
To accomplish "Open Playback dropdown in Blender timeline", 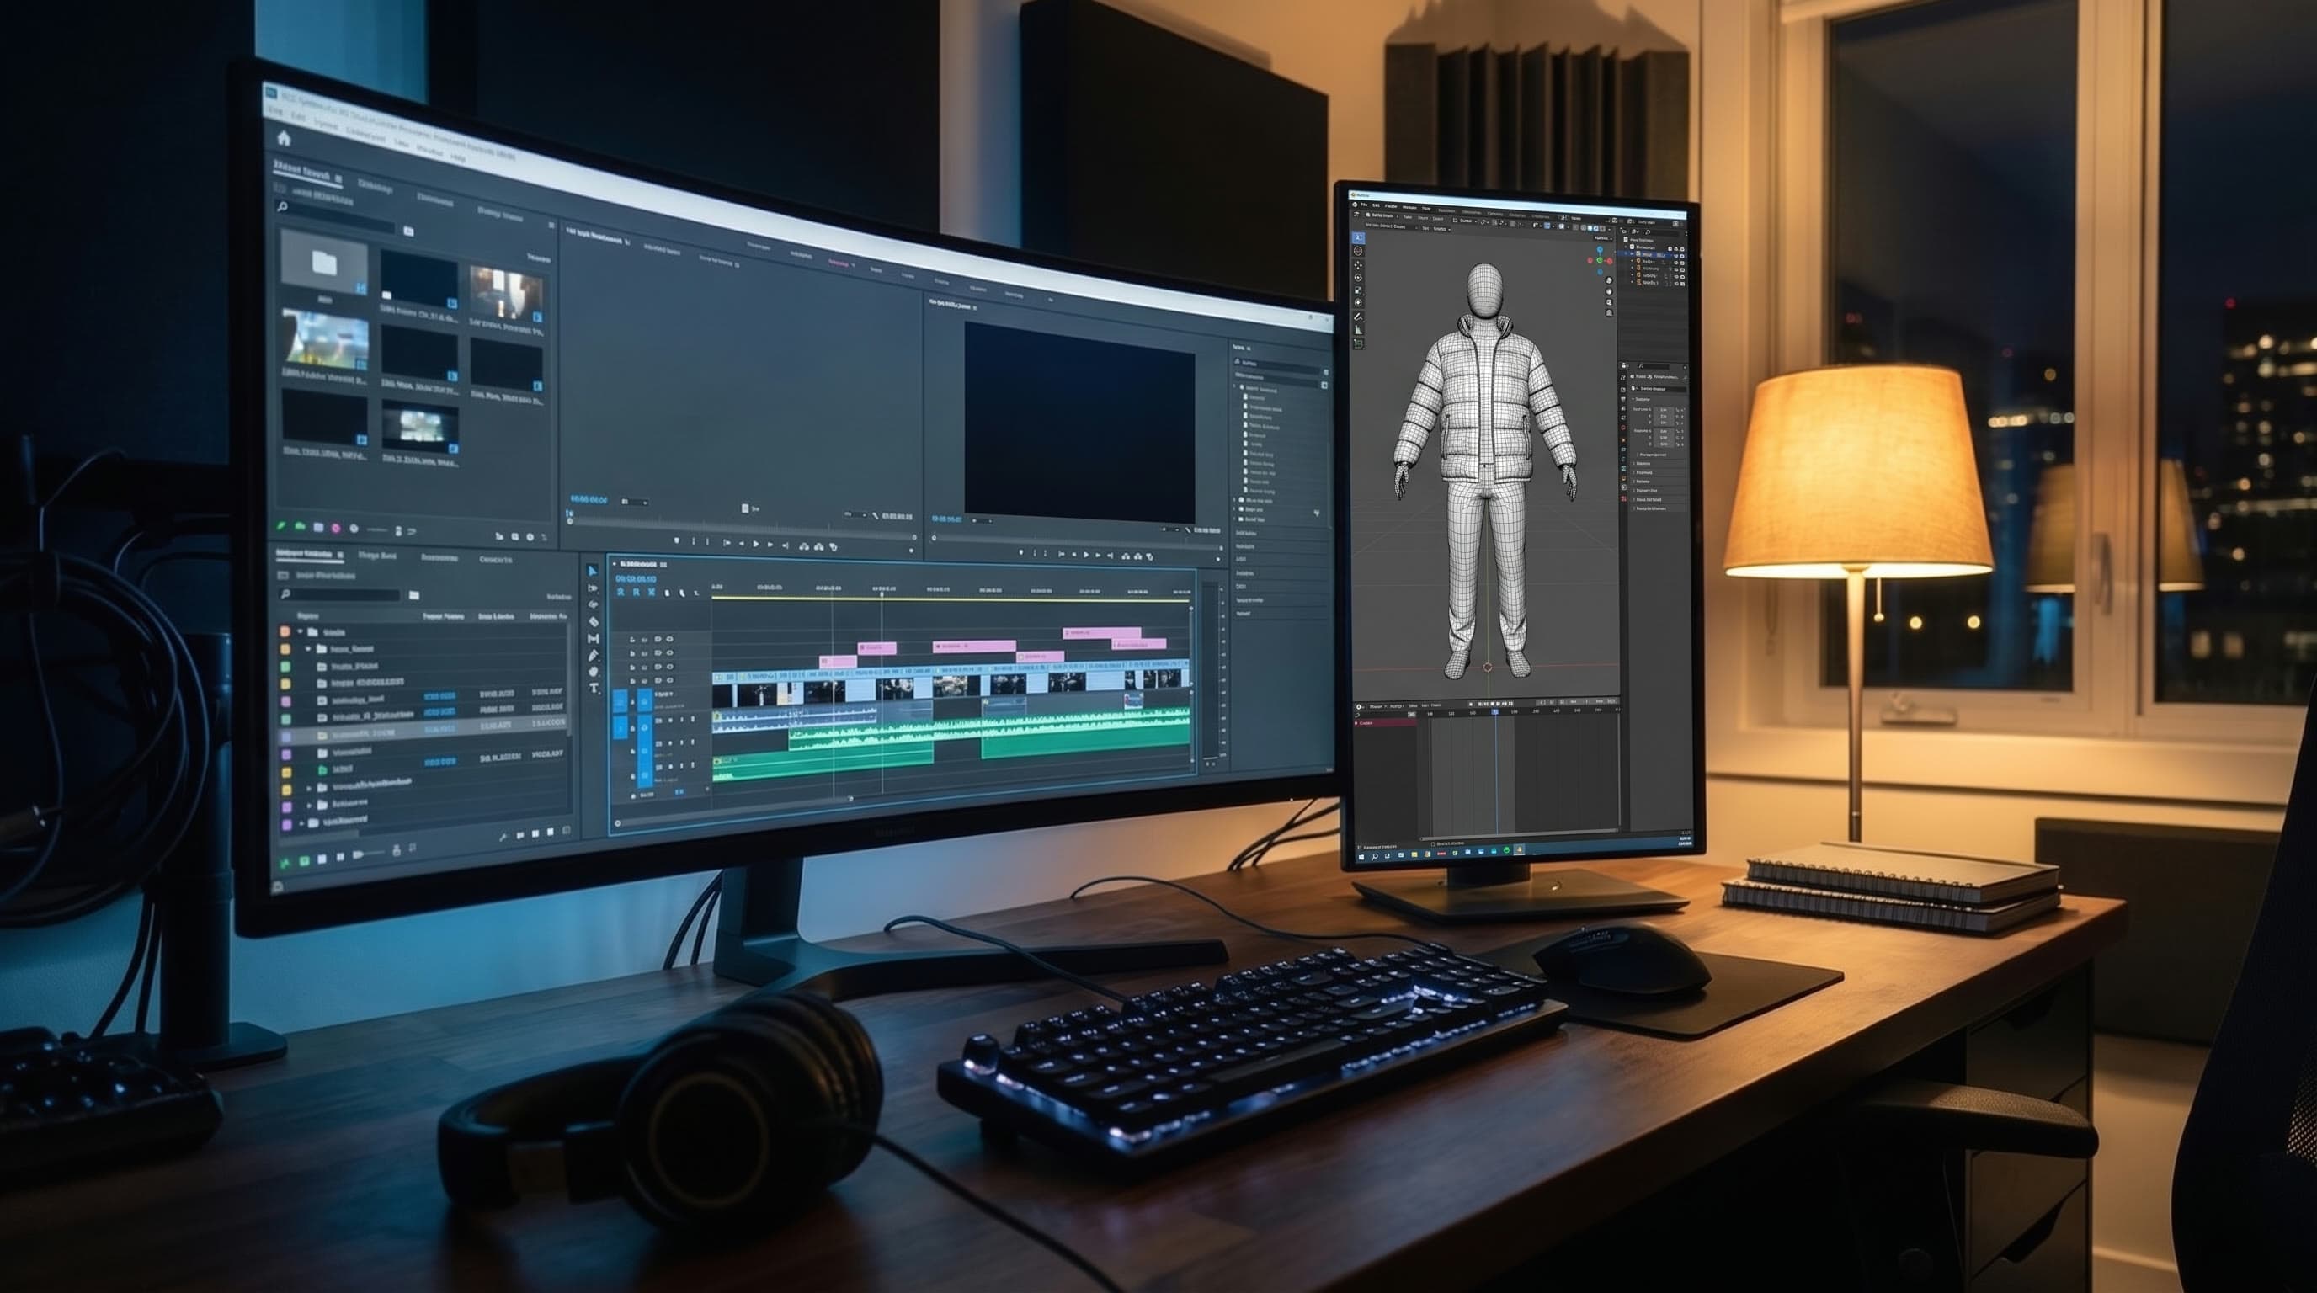I will click(x=1377, y=708).
